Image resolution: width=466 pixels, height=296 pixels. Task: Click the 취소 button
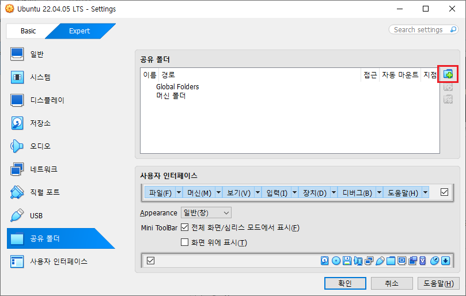392,283
